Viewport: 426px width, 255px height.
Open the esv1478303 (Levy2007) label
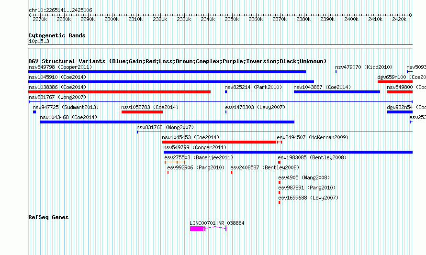[255, 107]
